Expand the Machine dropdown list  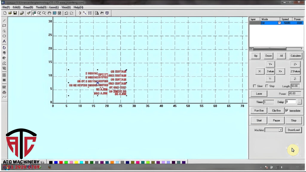tap(280, 130)
